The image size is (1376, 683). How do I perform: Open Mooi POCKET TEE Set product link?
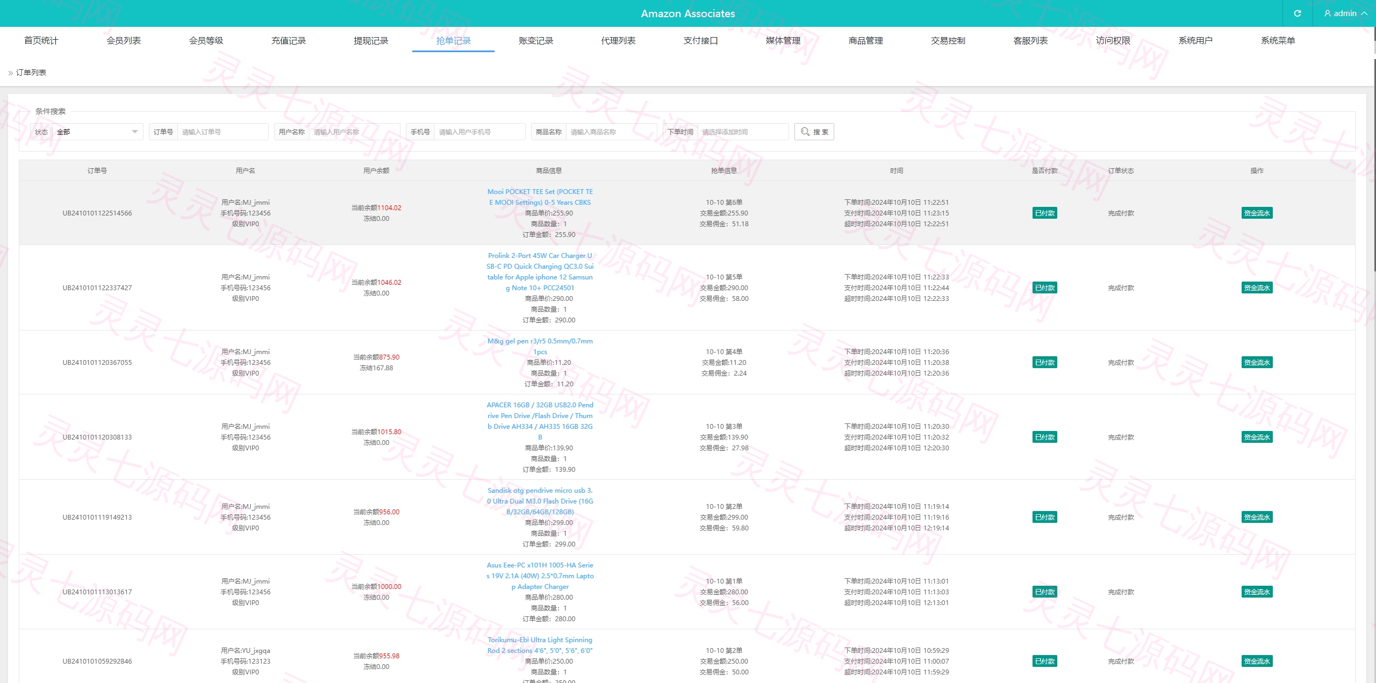click(540, 197)
